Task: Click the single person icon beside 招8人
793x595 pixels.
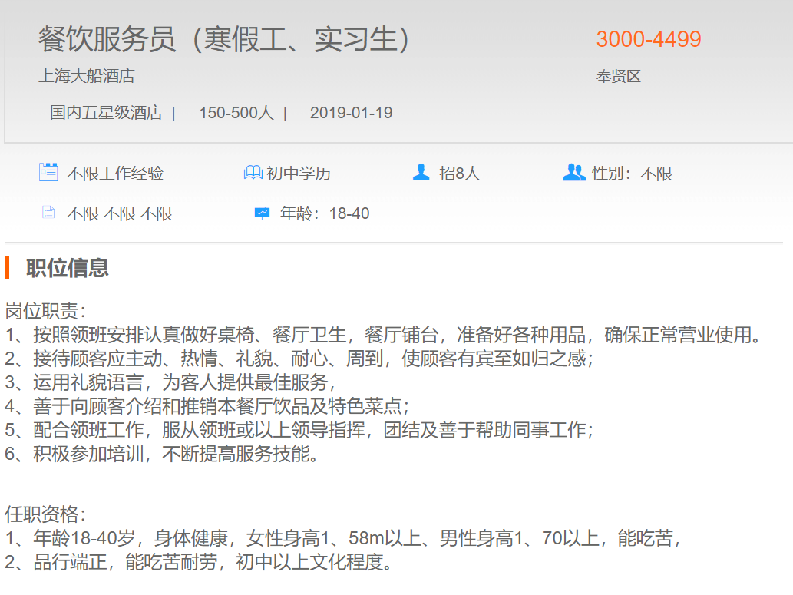Action: (x=421, y=172)
